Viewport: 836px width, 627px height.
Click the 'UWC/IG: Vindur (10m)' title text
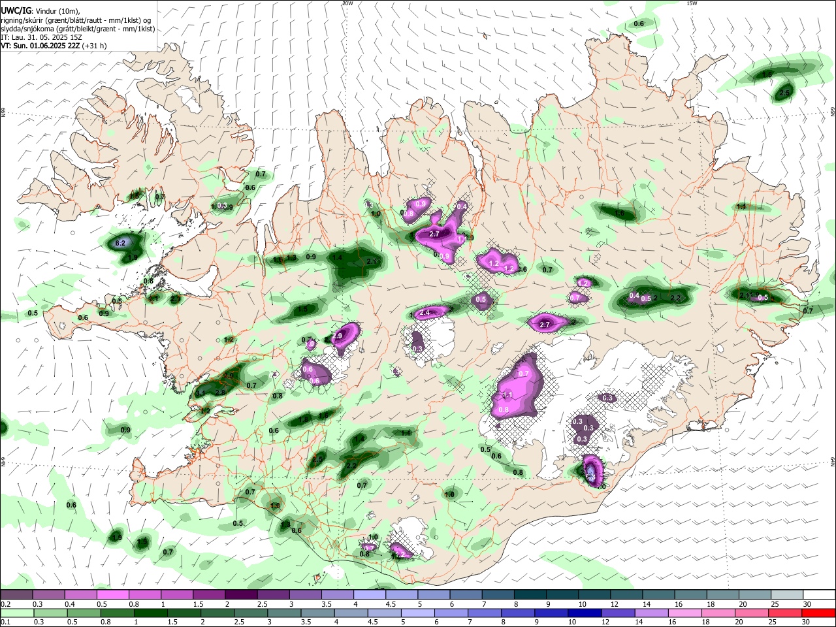pos(40,11)
